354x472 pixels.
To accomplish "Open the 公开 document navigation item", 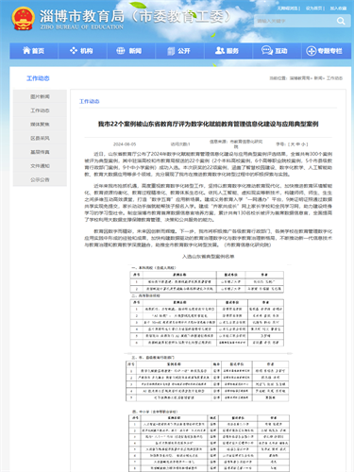I will (x=179, y=51).
